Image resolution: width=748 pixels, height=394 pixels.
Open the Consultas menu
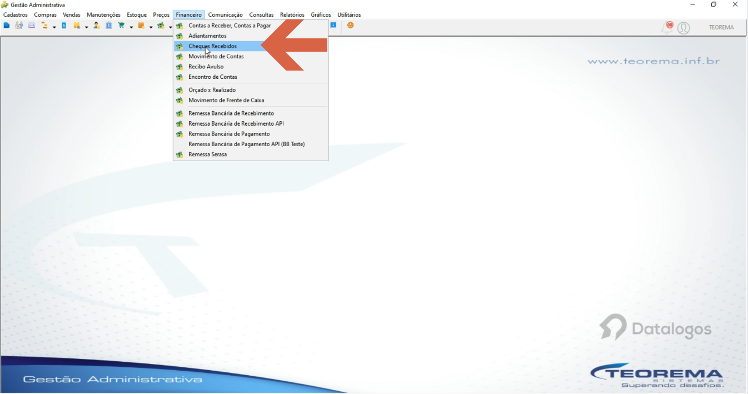[x=261, y=15]
